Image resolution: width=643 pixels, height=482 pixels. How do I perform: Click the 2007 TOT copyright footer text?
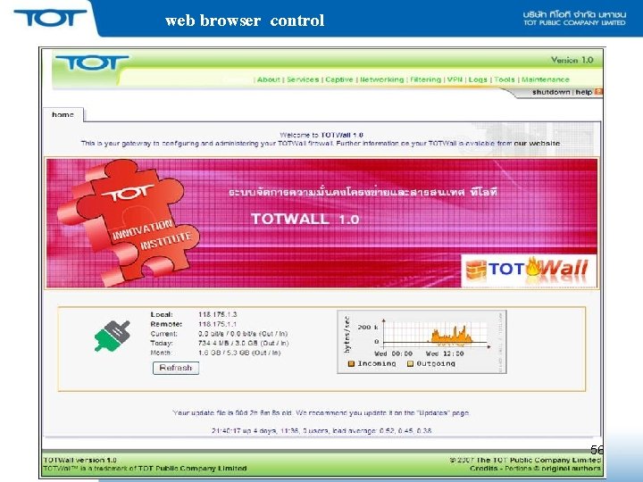coord(525,460)
